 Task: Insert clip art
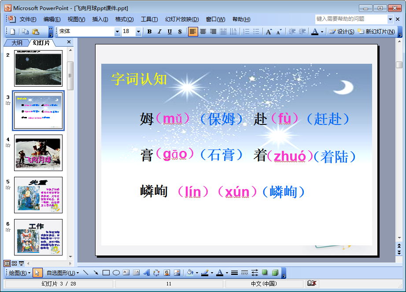coord(167,273)
